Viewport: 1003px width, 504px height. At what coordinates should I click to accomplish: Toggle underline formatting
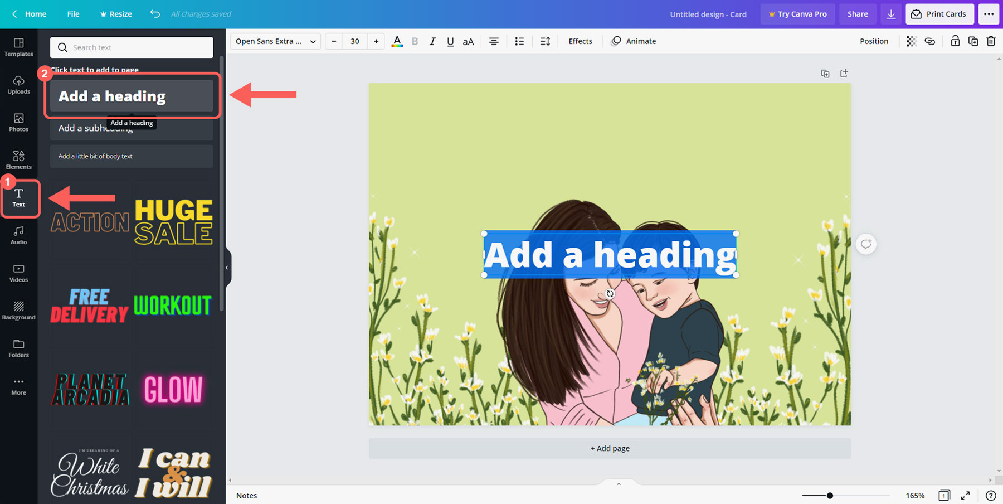pyautogui.click(x=450, y=41)
